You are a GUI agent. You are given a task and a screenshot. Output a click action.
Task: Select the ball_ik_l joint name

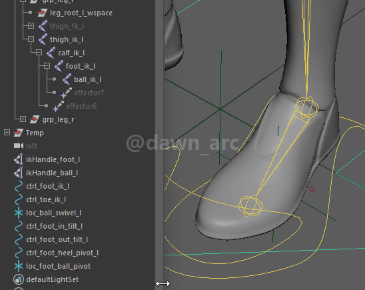(87, 79)
